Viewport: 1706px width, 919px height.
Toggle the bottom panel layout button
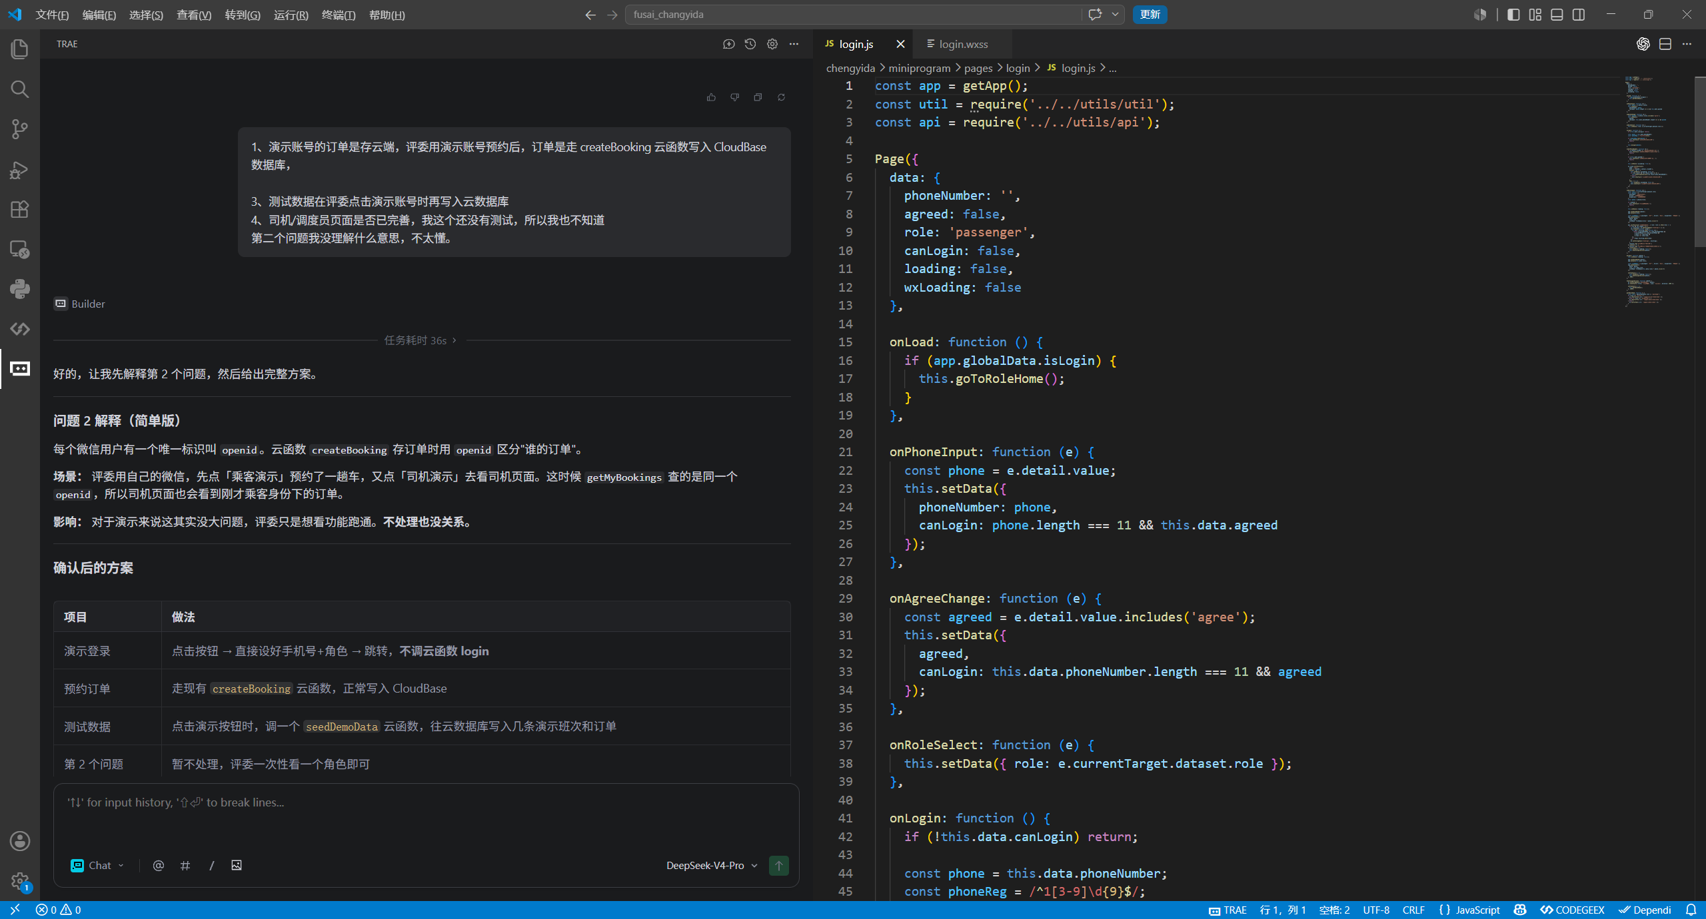(1557, 15)
